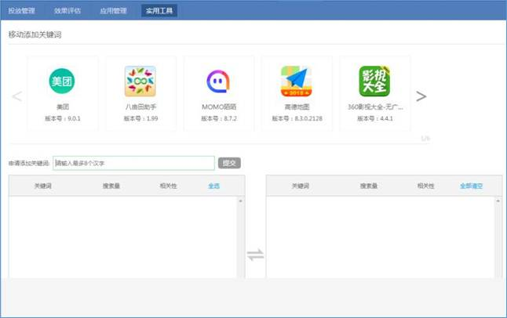Click the 全选 select-all link
This screenshot has width=507, height=318.
(214, 186)
